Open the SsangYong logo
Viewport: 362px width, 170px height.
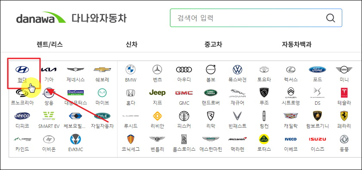point(49,93)
